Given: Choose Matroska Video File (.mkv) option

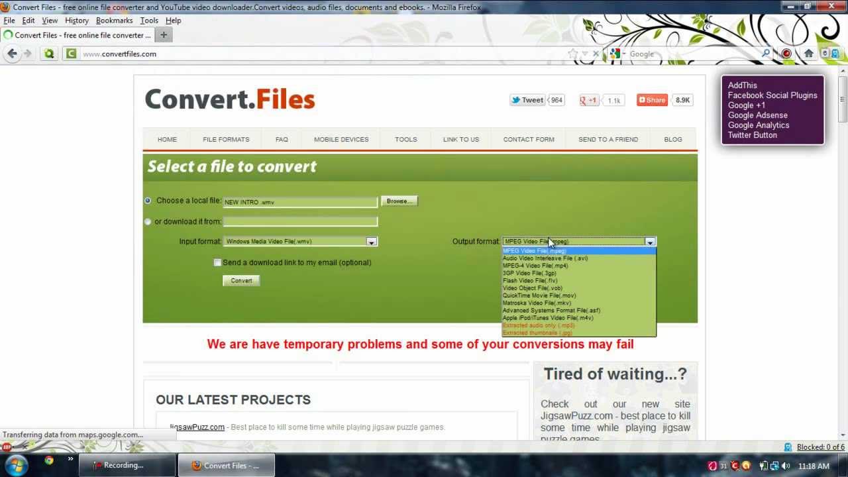Looking at the screenshot, I should (x=579, y=303).
